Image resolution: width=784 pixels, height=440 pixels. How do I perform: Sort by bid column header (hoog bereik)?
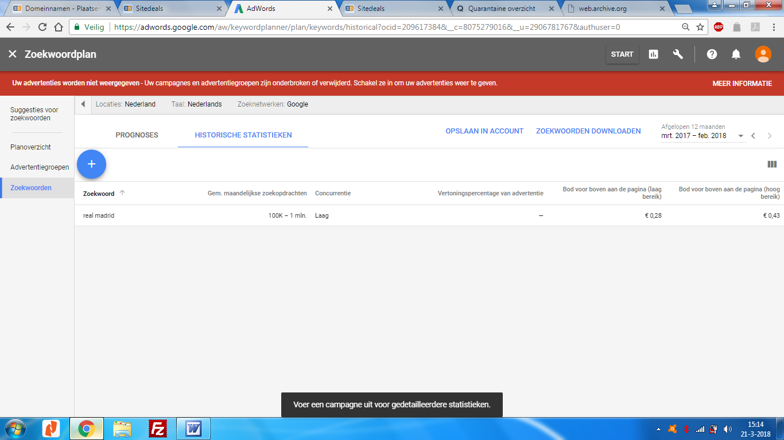tap(729, 193)
